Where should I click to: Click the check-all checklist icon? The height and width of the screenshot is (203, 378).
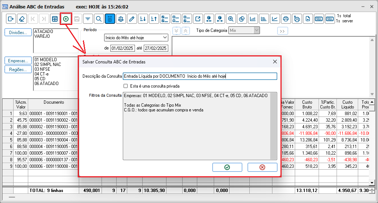pos(165,19)
